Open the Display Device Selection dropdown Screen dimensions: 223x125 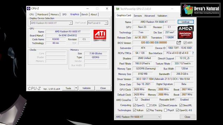coord(51,23)
